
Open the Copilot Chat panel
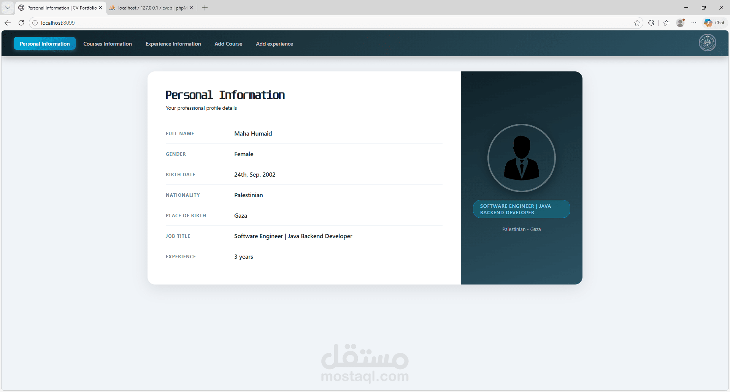714,23
